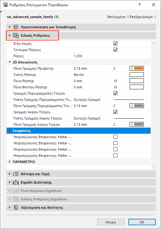This screenshot has width=161, height=229.
Task: Click the Άκυρο button
Action: (x=111, y=222)
